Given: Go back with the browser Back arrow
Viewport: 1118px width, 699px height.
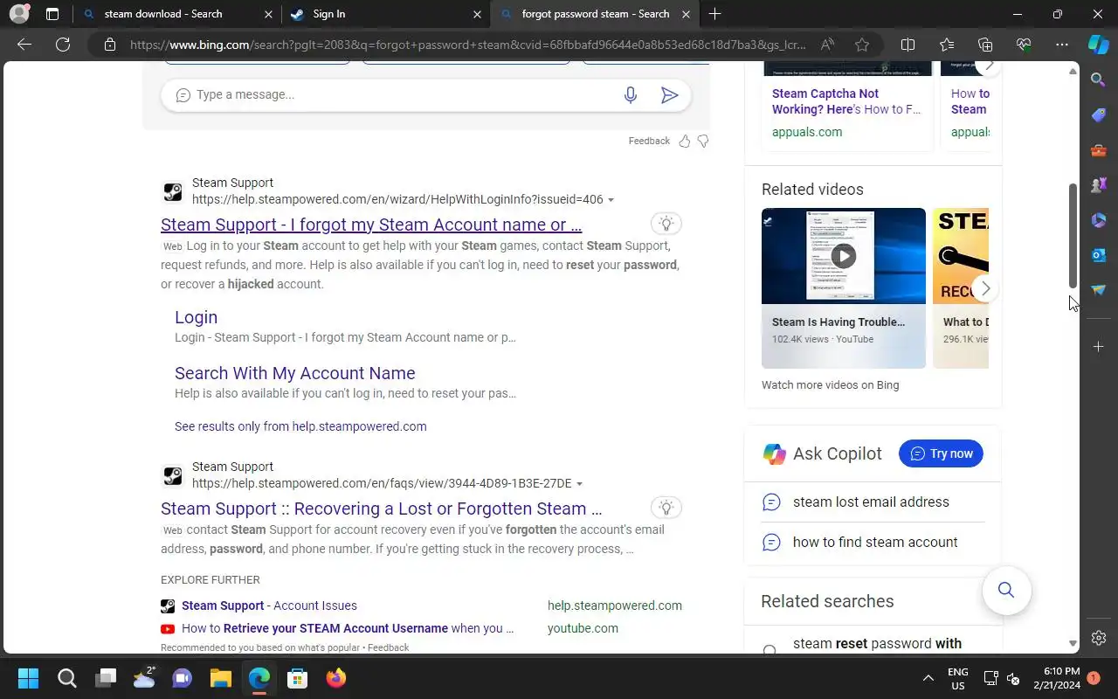Looking at the screenshot, I should 24,45.
